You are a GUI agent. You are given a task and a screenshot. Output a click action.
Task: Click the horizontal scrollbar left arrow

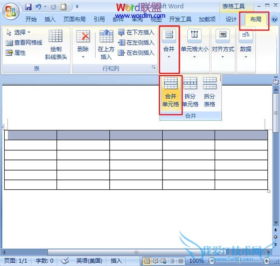(x=4, y=252)
